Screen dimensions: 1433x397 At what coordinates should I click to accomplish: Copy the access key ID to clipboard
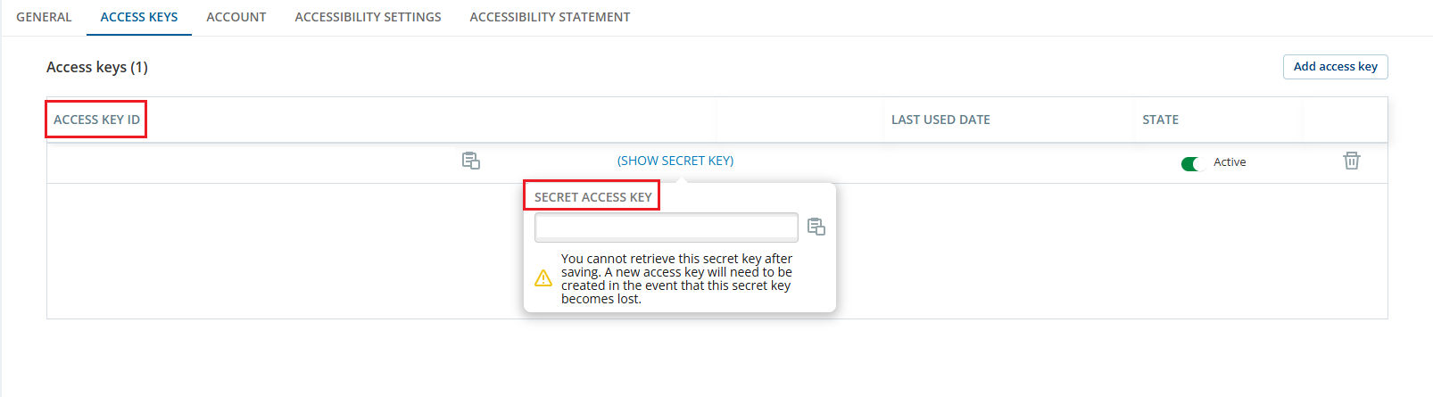coord(471,161)
